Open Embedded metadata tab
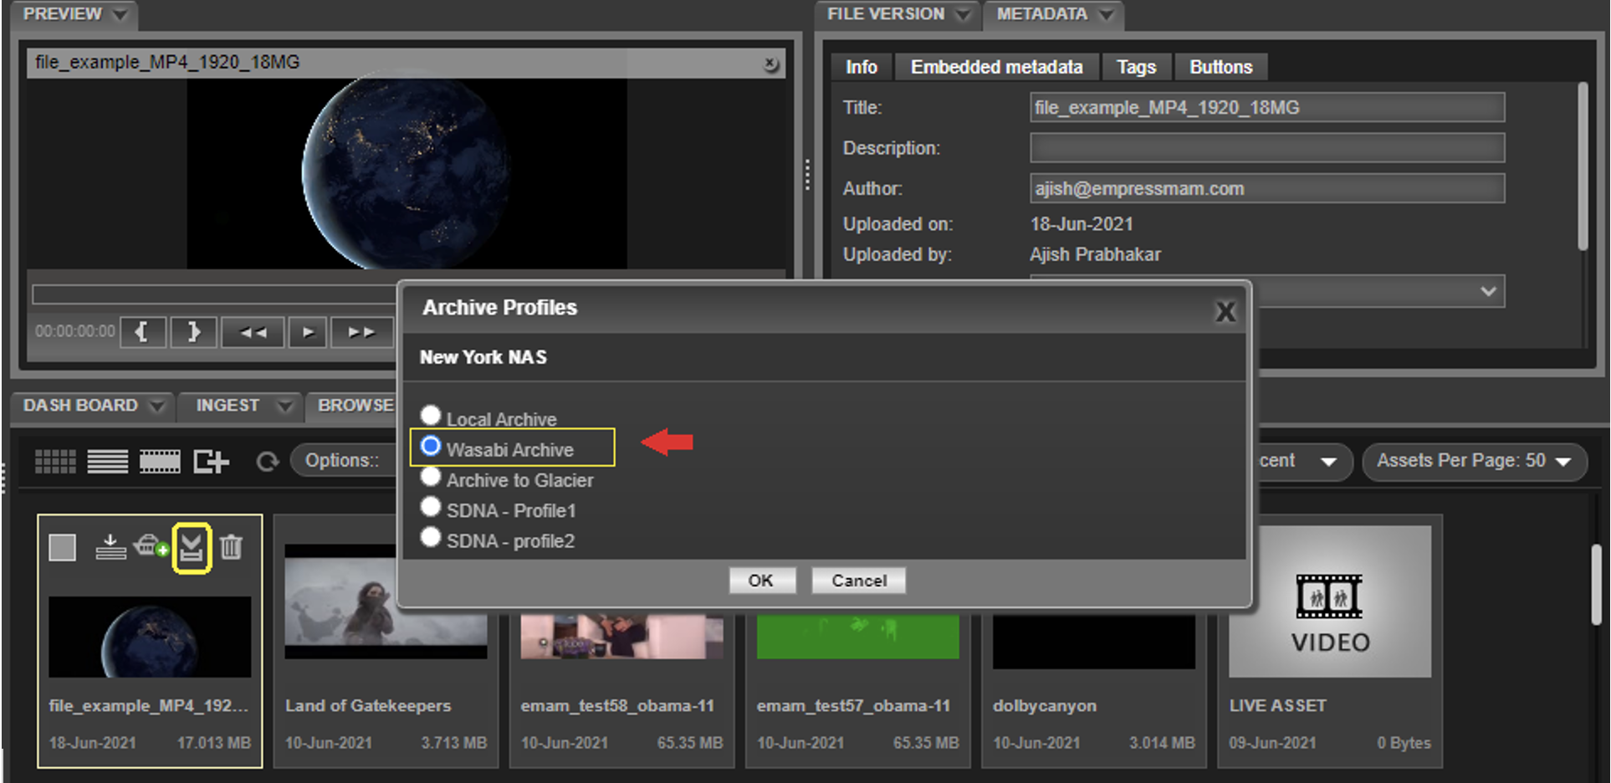The width and height of the screenshot is (1611, 783). coord(996,67)
